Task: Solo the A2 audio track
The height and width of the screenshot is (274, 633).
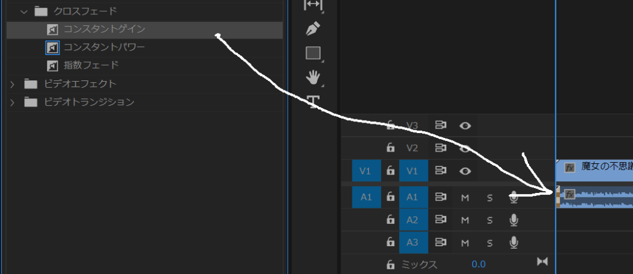Action: [x=490, y=220]
